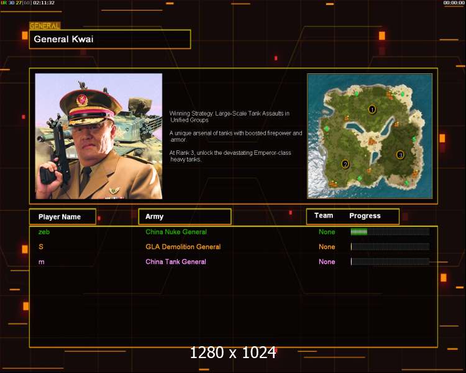Click the unique arsenal of tanks text
This screenshot has height=373, width=466.
coord(235,136)
